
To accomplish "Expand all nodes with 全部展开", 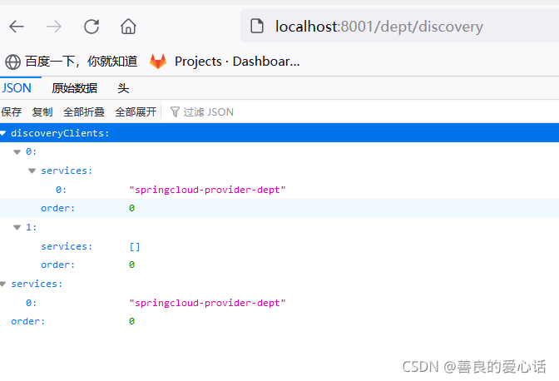I will coord(136,112).
